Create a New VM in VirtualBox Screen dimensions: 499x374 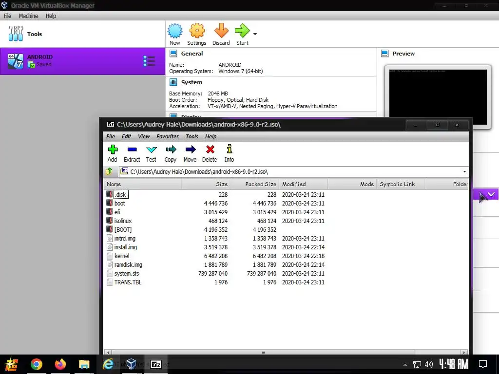pos(175,34)
